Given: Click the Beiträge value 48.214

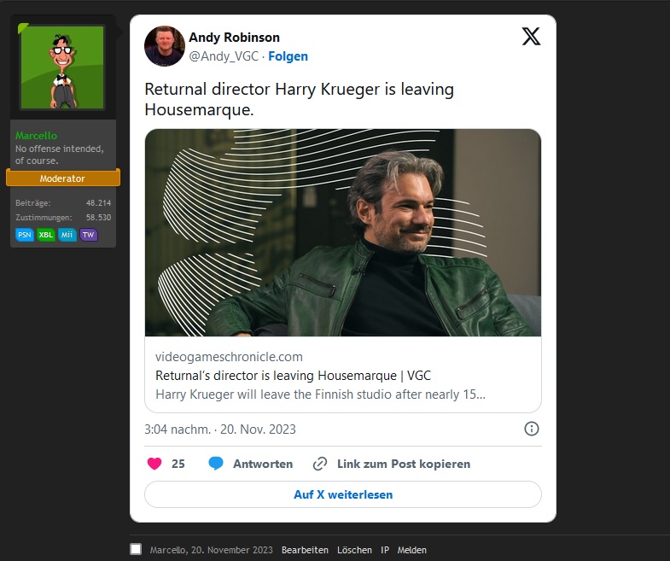Looking at the screenshot, I should pos(98,203).
